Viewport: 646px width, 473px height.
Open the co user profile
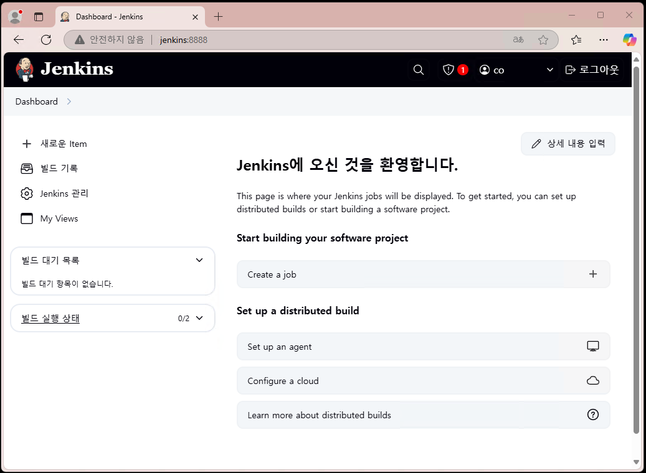click(x=492, y=70)
